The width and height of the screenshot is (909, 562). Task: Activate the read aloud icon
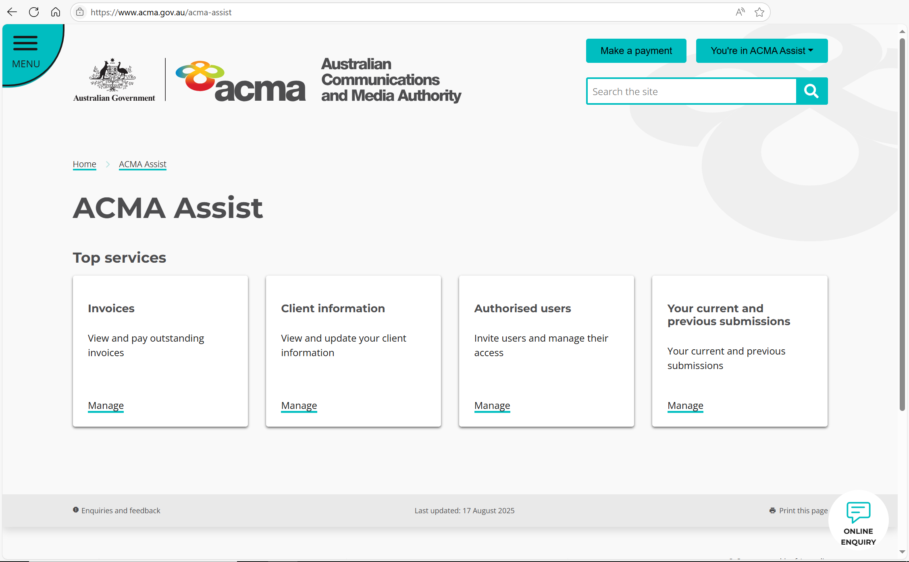coord(740,12)
